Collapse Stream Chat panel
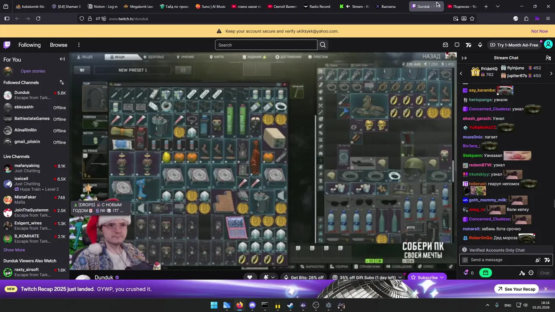 (464, 58)
